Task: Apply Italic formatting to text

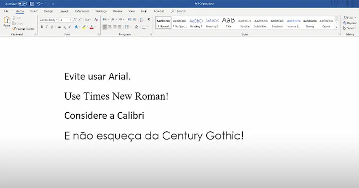Action: tap(47, 27)
